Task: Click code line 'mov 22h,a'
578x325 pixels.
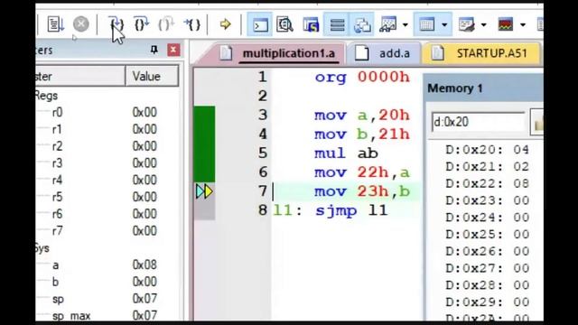Action: tap(362, 172)
